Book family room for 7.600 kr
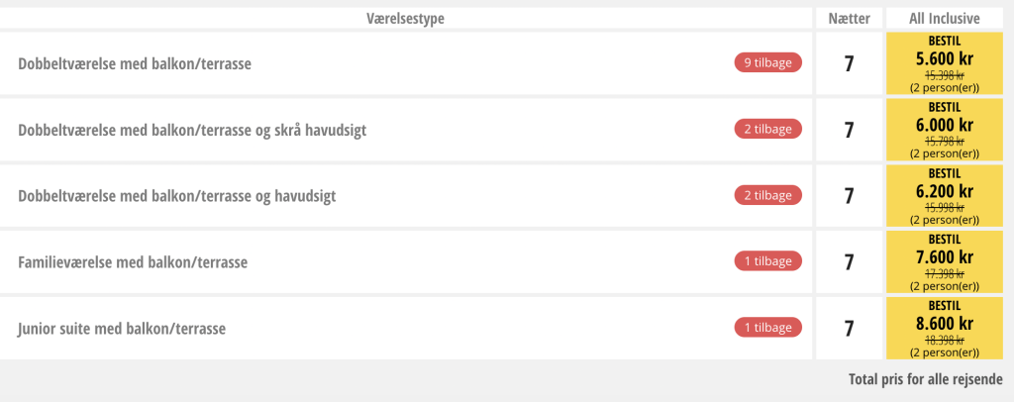This screenshot has width=1014, height=402. (945, 261)
